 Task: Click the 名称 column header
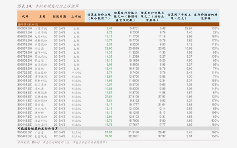(42, 16)
